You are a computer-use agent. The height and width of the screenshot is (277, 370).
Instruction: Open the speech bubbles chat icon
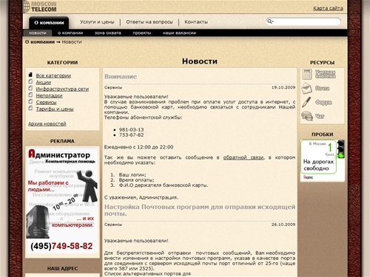coord(307,116)
